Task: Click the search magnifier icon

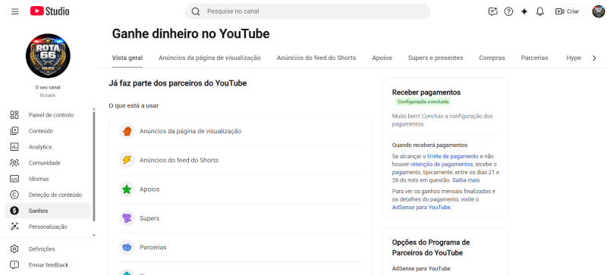Action: pos(196,11)
